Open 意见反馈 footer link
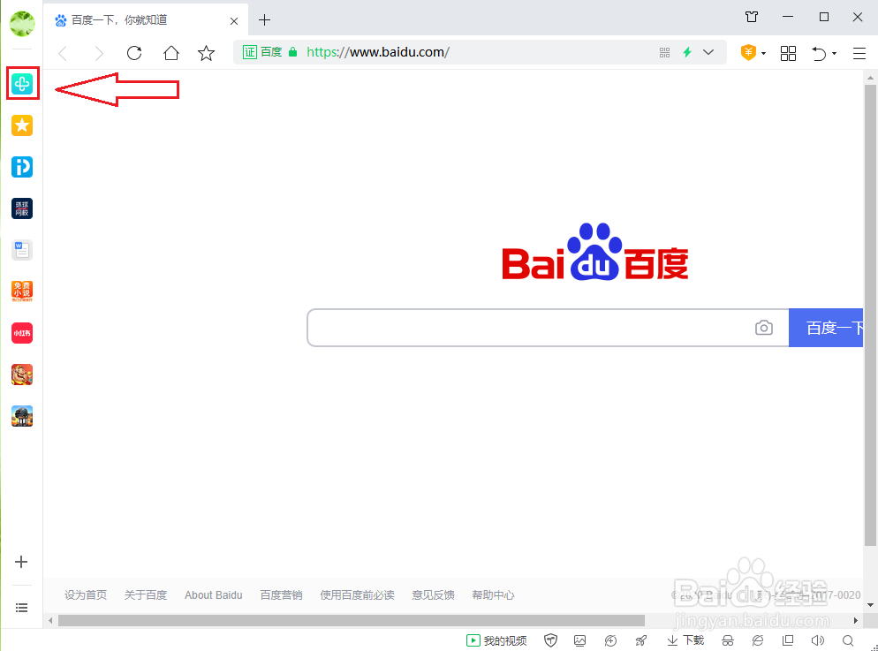 coord(433,595)
